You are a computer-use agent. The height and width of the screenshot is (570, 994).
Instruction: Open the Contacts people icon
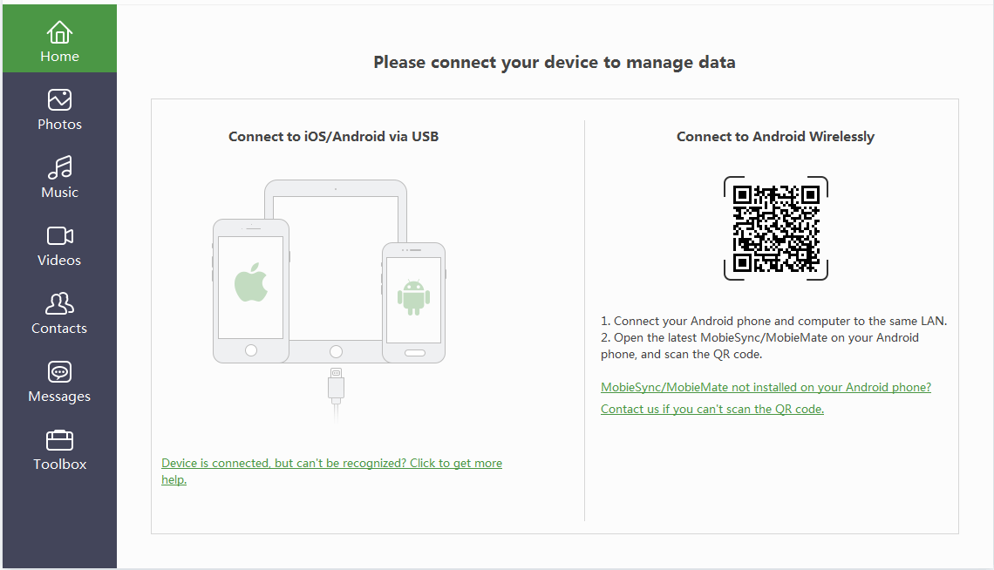pos(59,303)
